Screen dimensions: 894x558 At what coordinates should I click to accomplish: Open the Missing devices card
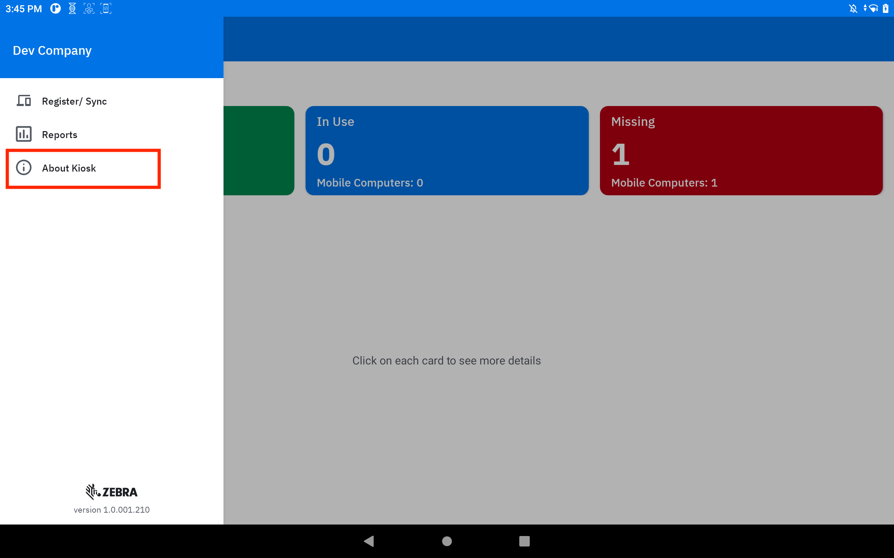pyautogui.click(x=741, y=151)
